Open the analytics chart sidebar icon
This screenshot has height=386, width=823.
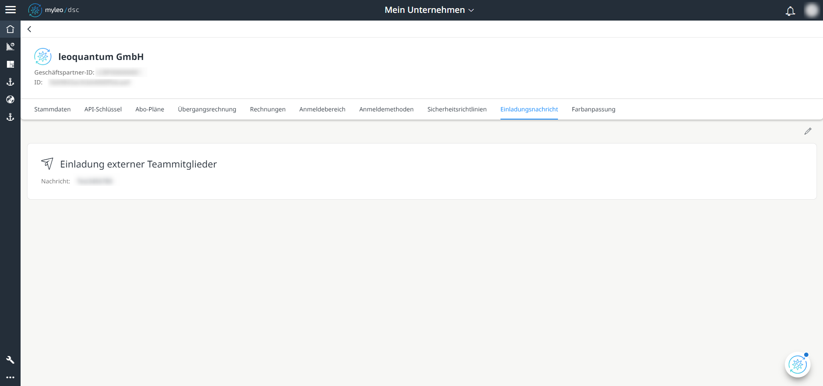[10, 47]
